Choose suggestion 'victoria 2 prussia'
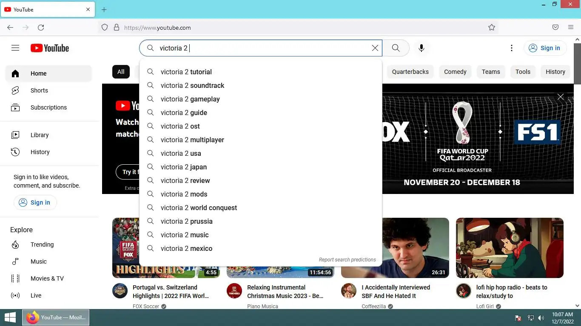The height and width of the screenshot is (326, 581). click(x=260, y=221)
